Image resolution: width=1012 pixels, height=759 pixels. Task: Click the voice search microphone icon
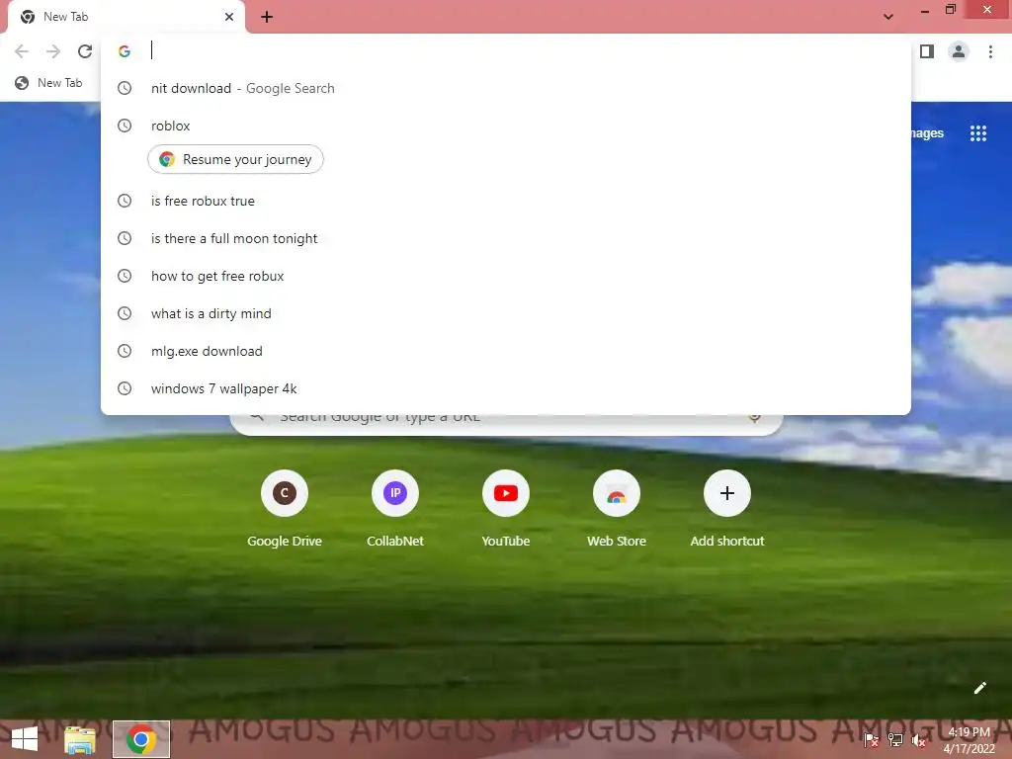[x=754, y=418]
